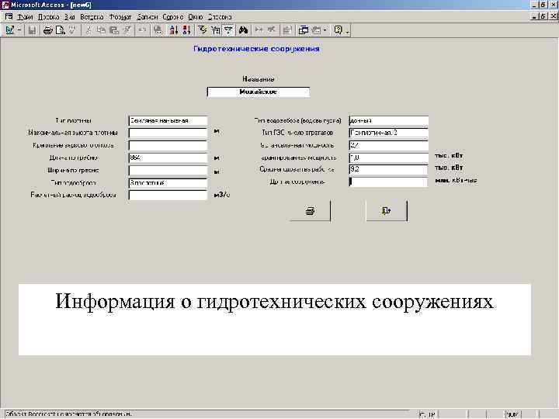Sort records ascending with A-Z icon
559x419 pixels.
(174, 30)
